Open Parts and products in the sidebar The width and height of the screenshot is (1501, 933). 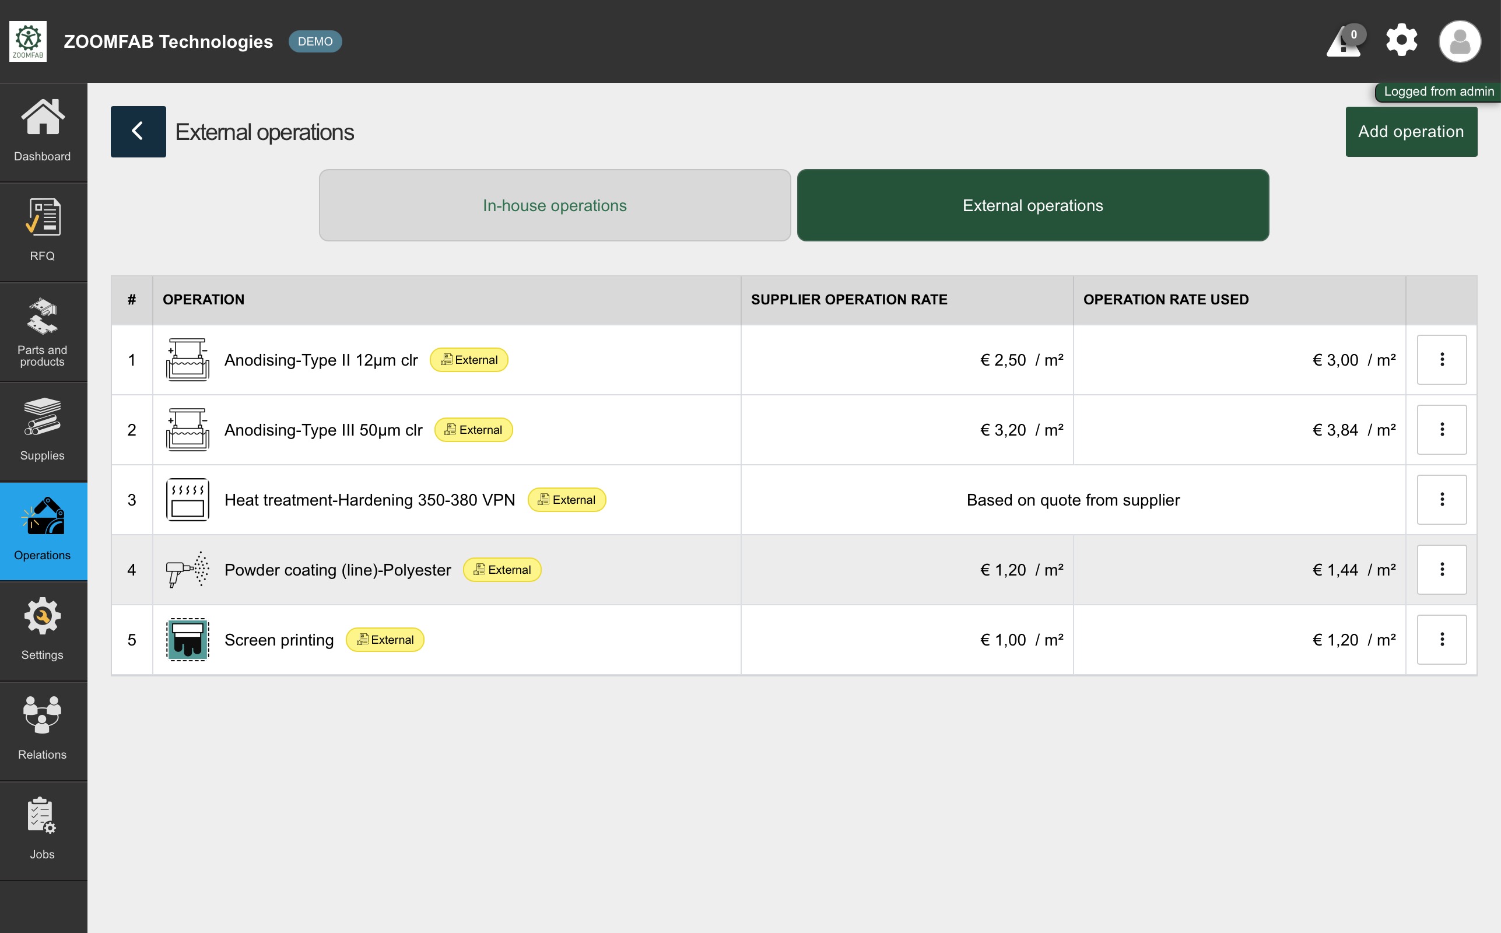[x=43, y=331]
